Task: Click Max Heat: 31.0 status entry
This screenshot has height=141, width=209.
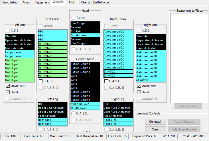Action: [60, 136]
